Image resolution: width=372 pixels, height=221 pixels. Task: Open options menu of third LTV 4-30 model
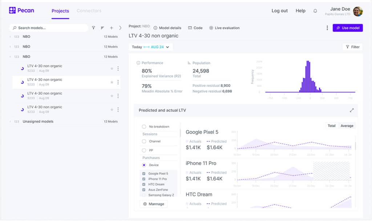pos(118,96)
